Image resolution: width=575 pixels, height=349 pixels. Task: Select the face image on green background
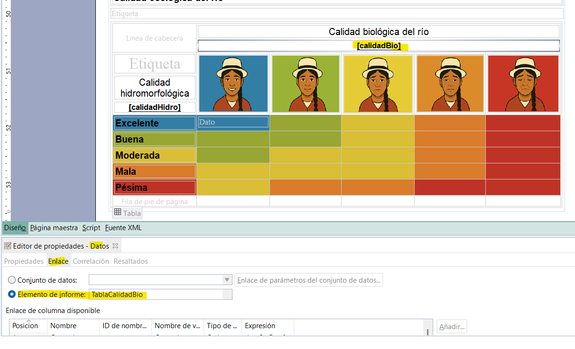306,84
